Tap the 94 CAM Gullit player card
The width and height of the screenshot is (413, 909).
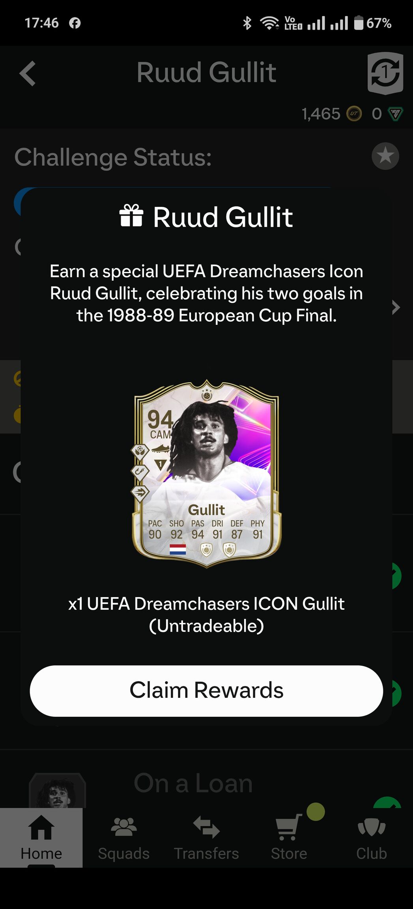[206, 474]
